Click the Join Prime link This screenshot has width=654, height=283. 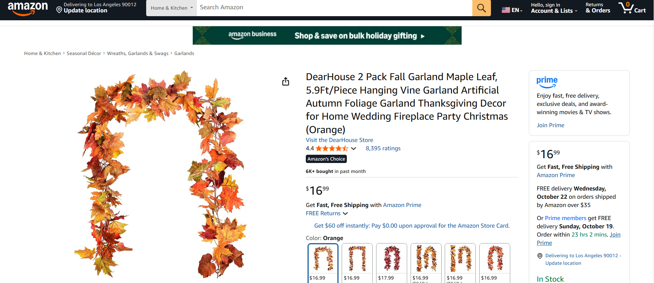point(550,125)
